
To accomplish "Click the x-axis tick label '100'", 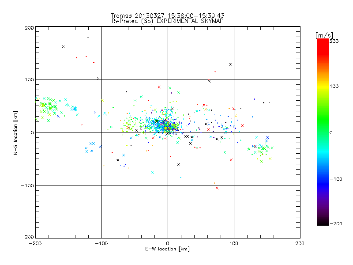I will [x=234, y=243].
